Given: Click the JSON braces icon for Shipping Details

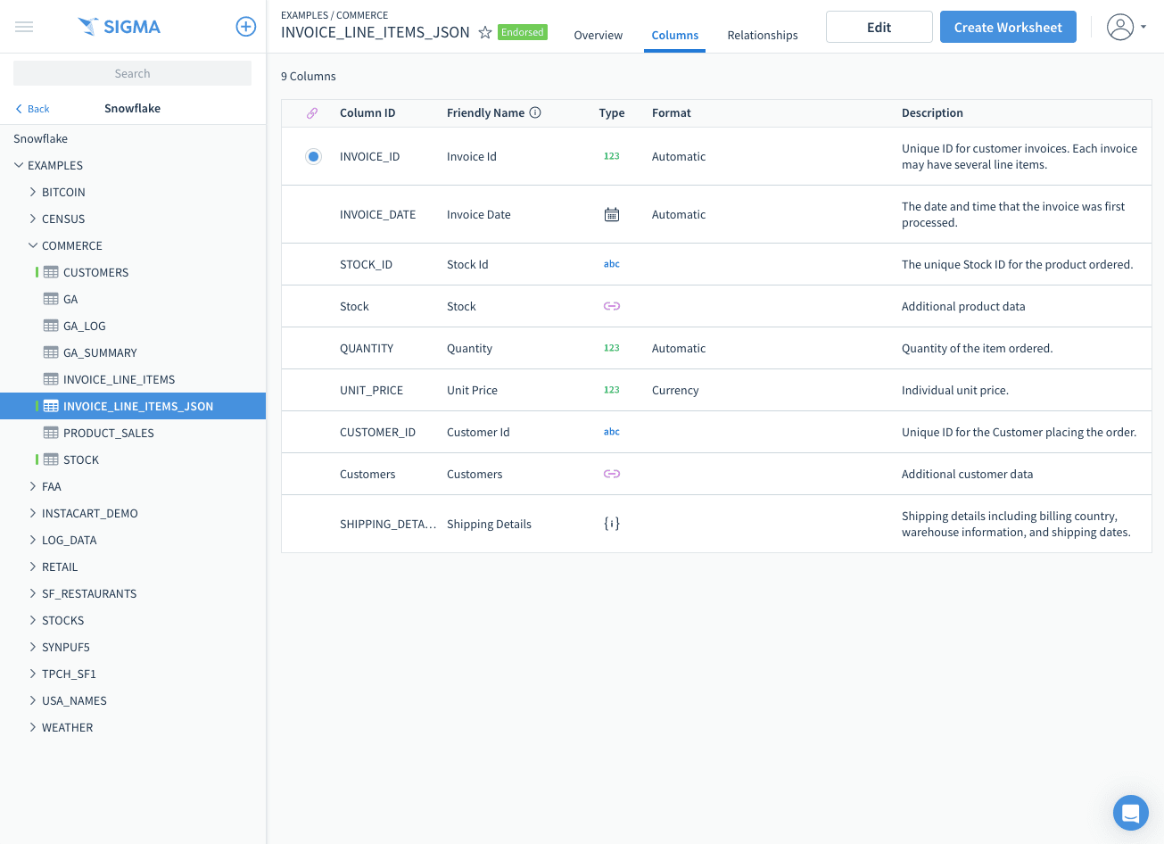Looking at the screenshot, I should pyautogui.click(x=611, y=524).
